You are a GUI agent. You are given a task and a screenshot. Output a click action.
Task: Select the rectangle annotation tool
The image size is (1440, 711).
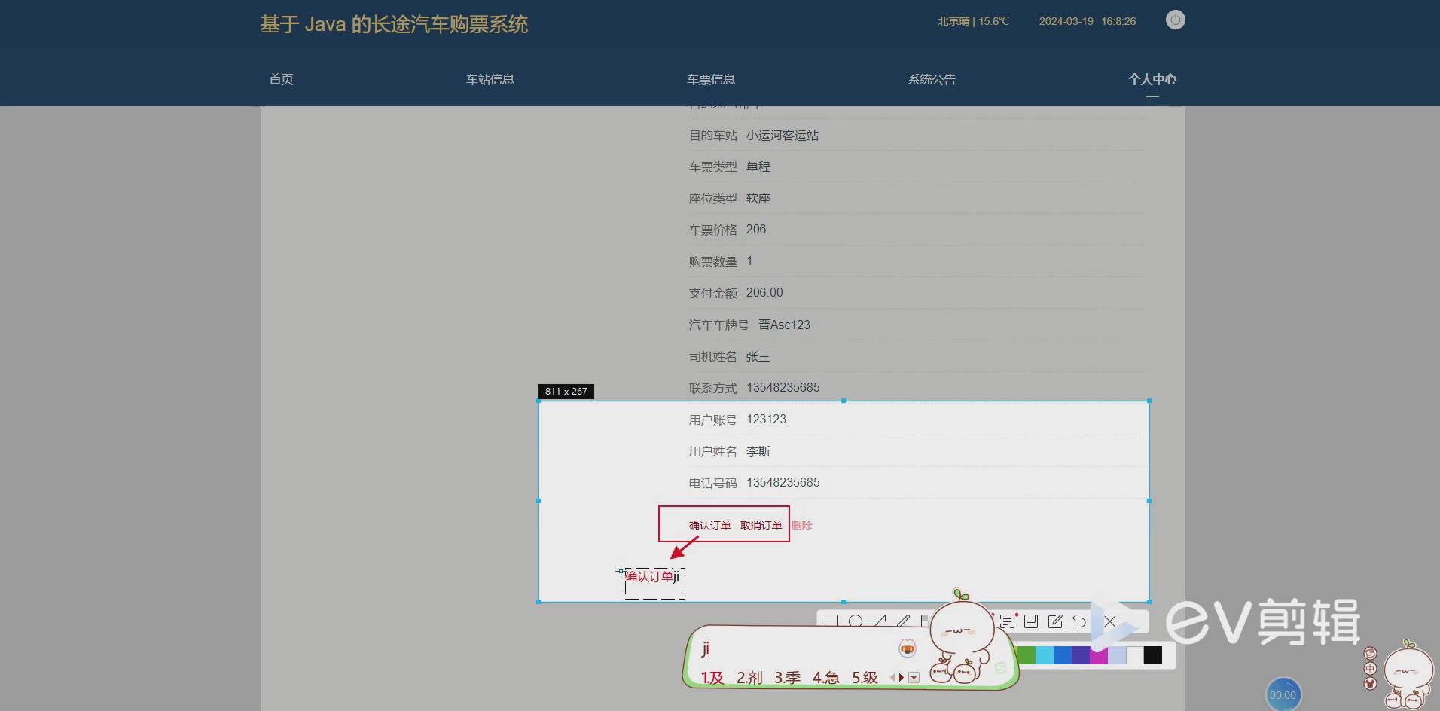831,621
